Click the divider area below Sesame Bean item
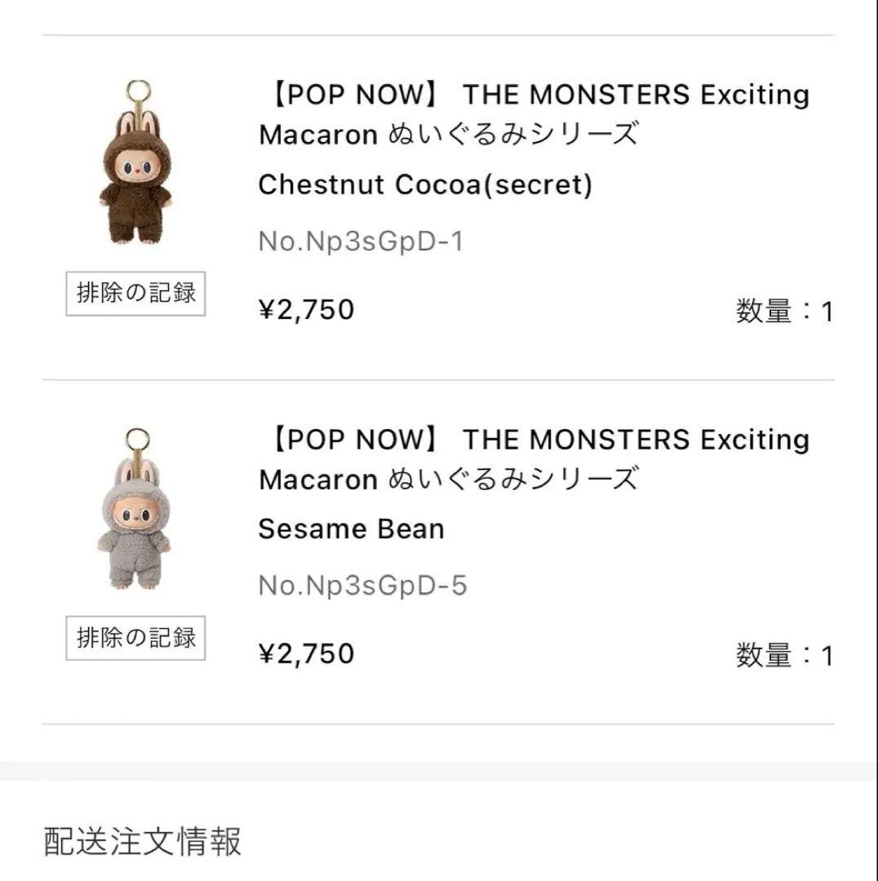 click(x=439, y=726)
